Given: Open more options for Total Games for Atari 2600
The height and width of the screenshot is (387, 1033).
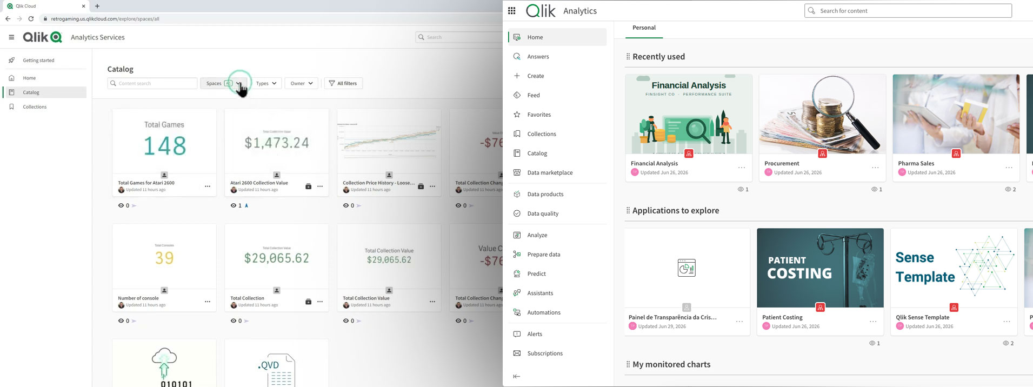Looking at the screenshot, I should click(x=208, y=186).
